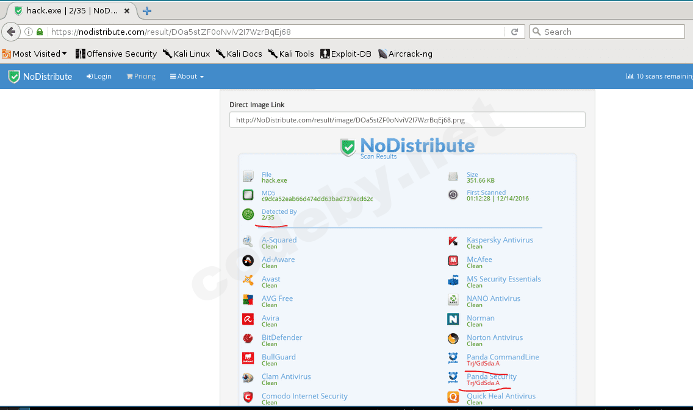The image size is (693, 410).
Task: Click the MS Security Essentials icon
Action: 453,280
